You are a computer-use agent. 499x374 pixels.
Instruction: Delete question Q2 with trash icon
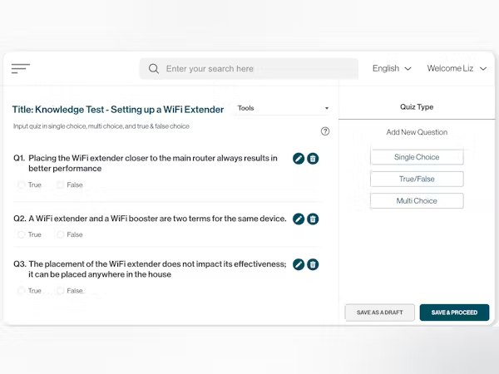(313, 219)
